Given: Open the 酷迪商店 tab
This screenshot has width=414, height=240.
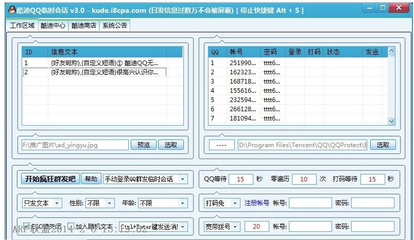Looking at the screenshot, I should click(x=84, y=26).
